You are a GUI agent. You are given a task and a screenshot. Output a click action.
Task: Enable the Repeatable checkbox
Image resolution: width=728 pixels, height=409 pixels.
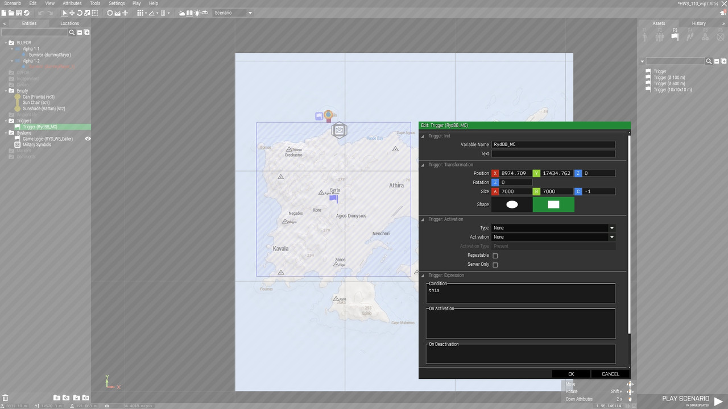tap(495, 256)
